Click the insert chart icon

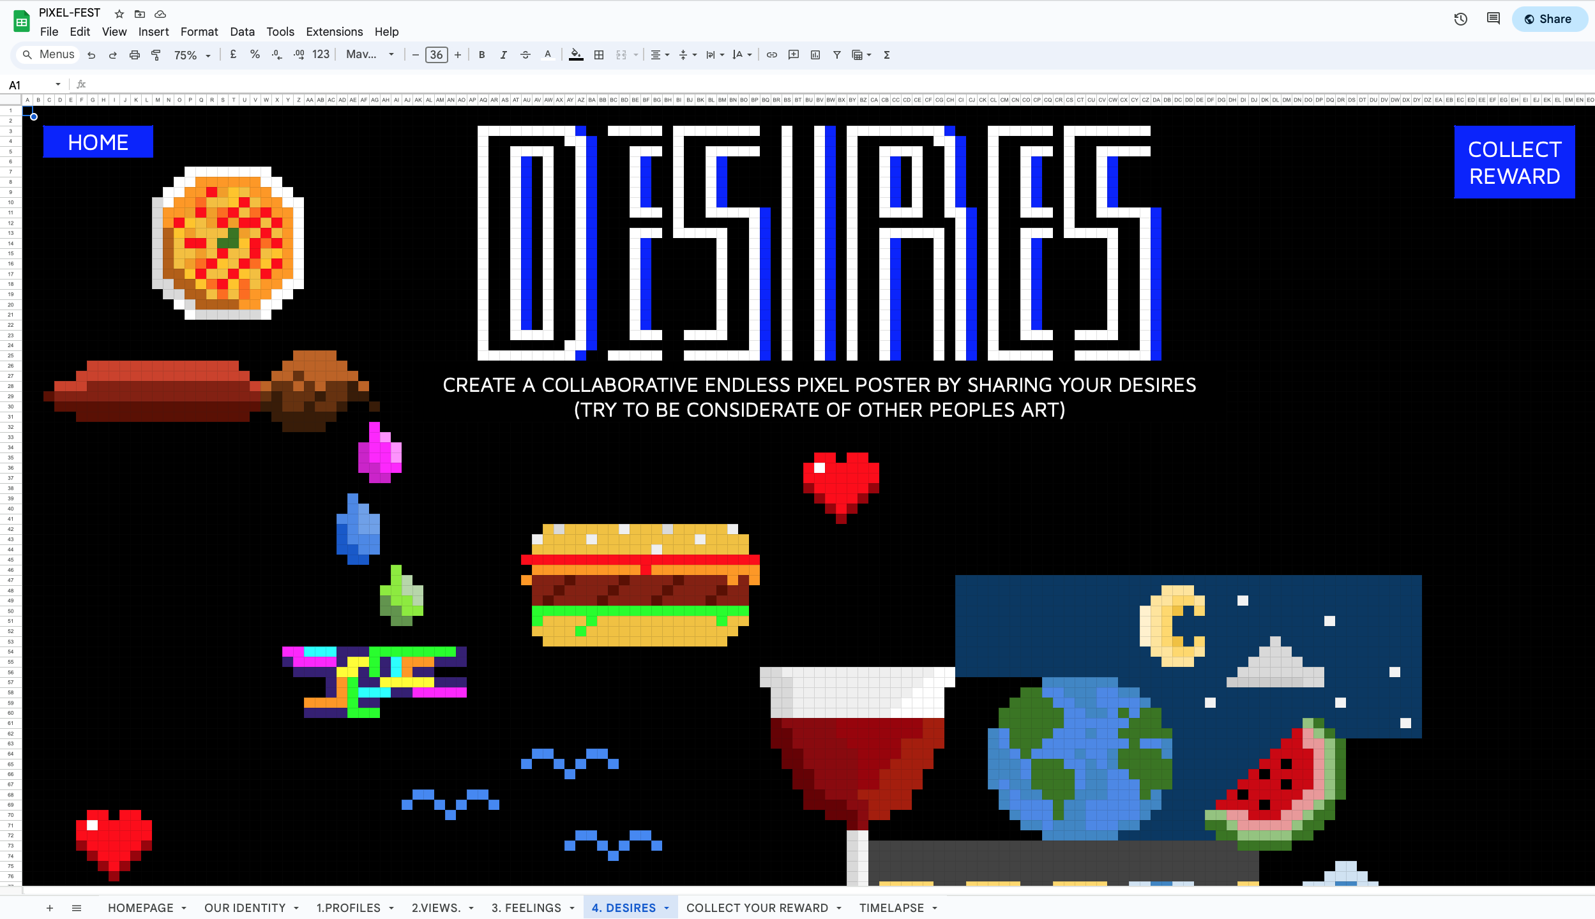tap(815, 55)
